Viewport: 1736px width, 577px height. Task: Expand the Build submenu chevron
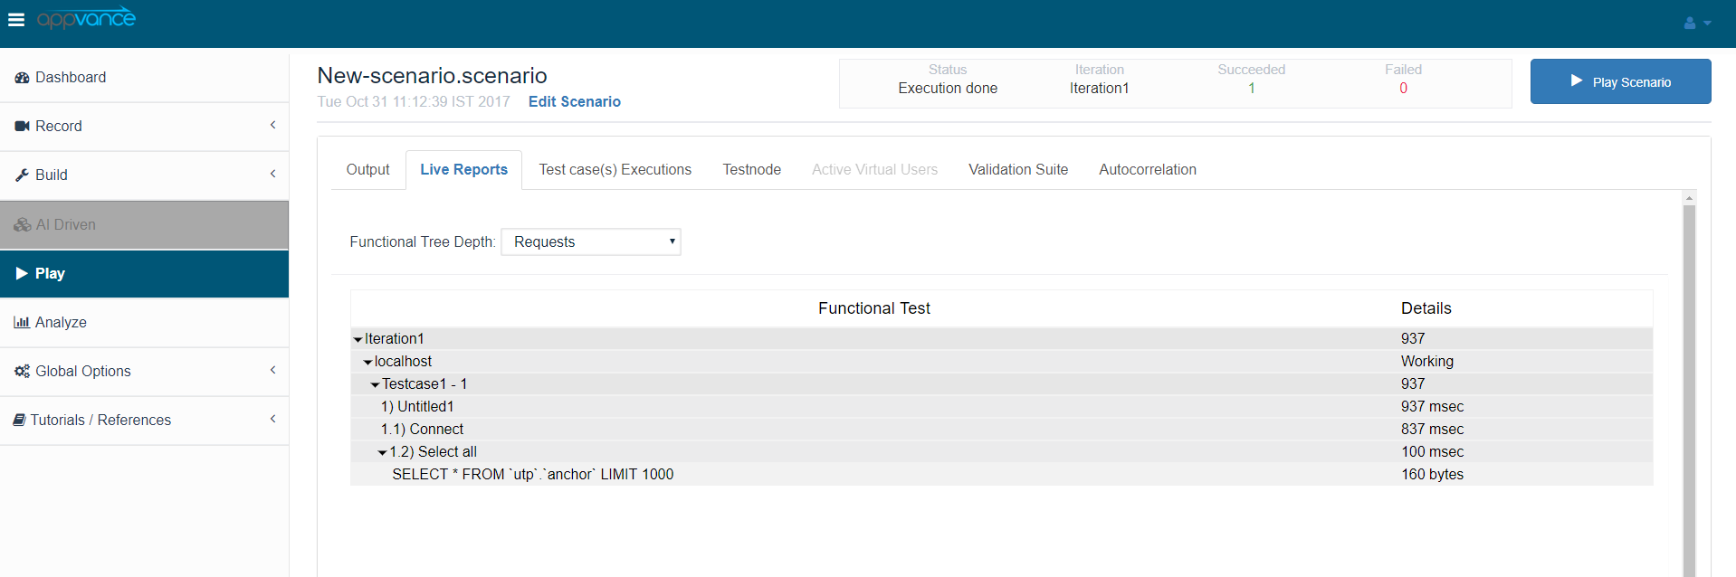[x=272, y=174]
